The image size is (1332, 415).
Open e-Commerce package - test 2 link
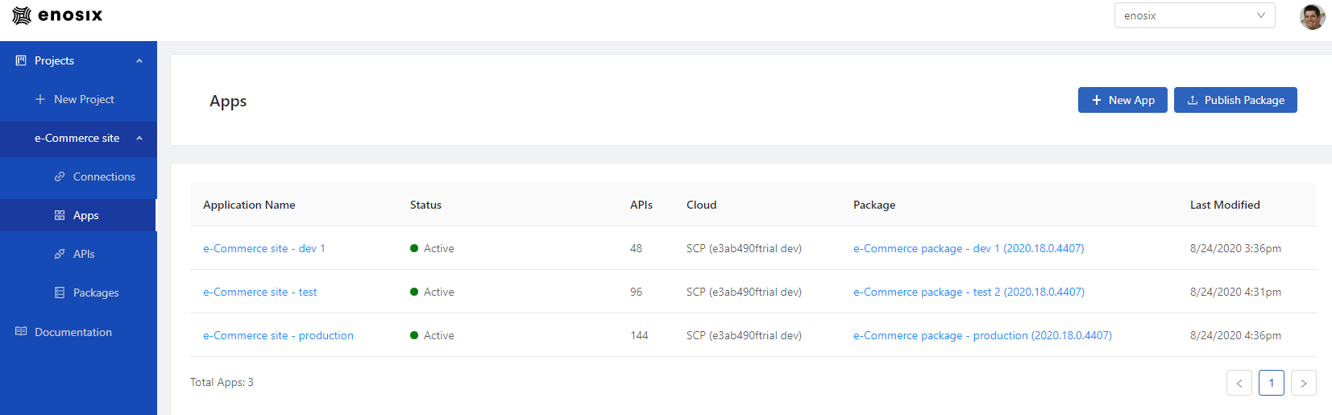tap(969, 292)
